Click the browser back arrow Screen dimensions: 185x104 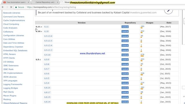3,7
